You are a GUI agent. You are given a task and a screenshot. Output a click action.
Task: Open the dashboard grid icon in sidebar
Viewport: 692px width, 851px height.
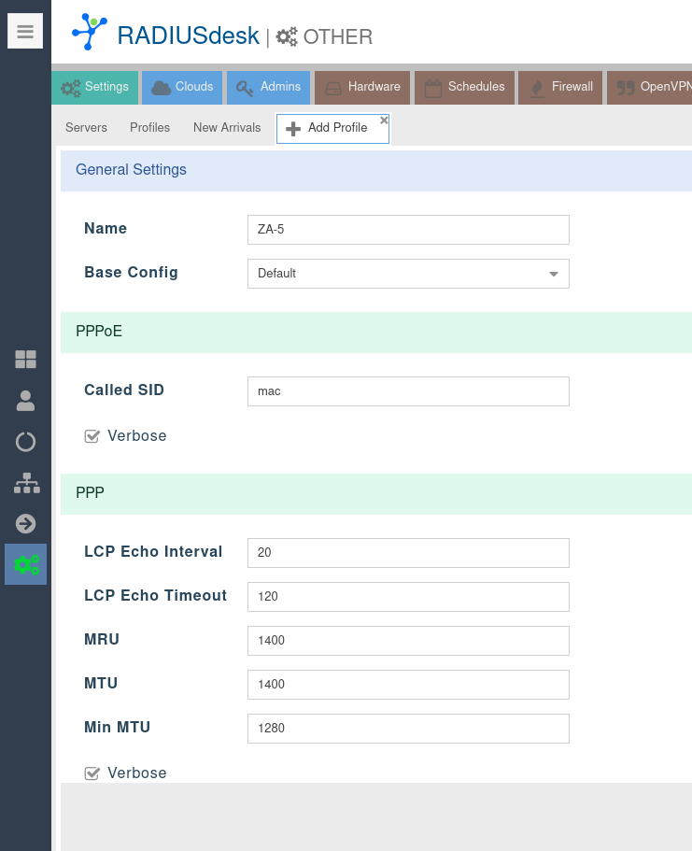(x=25, y=360)
